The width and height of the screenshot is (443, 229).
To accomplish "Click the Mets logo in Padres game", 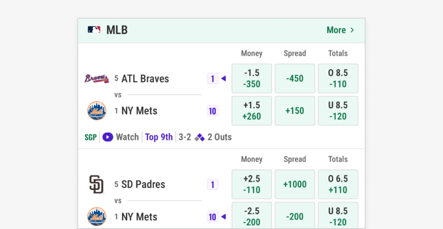I will (96, 217).
